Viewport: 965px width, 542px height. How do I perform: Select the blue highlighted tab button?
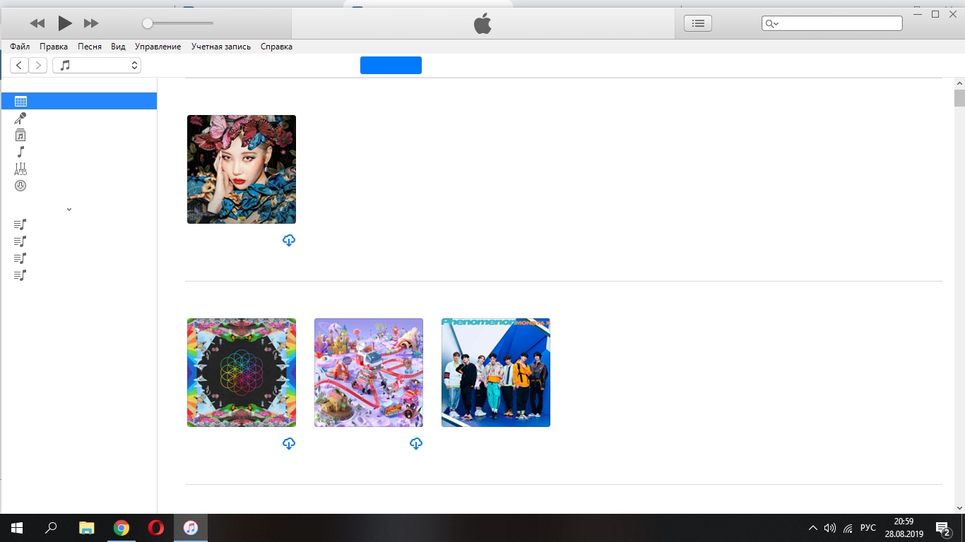tap(391, 65)
